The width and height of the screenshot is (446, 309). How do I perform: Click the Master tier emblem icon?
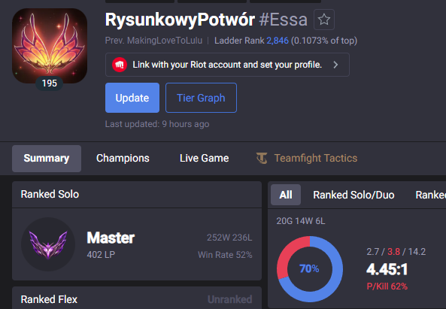[x=48, y=244]
